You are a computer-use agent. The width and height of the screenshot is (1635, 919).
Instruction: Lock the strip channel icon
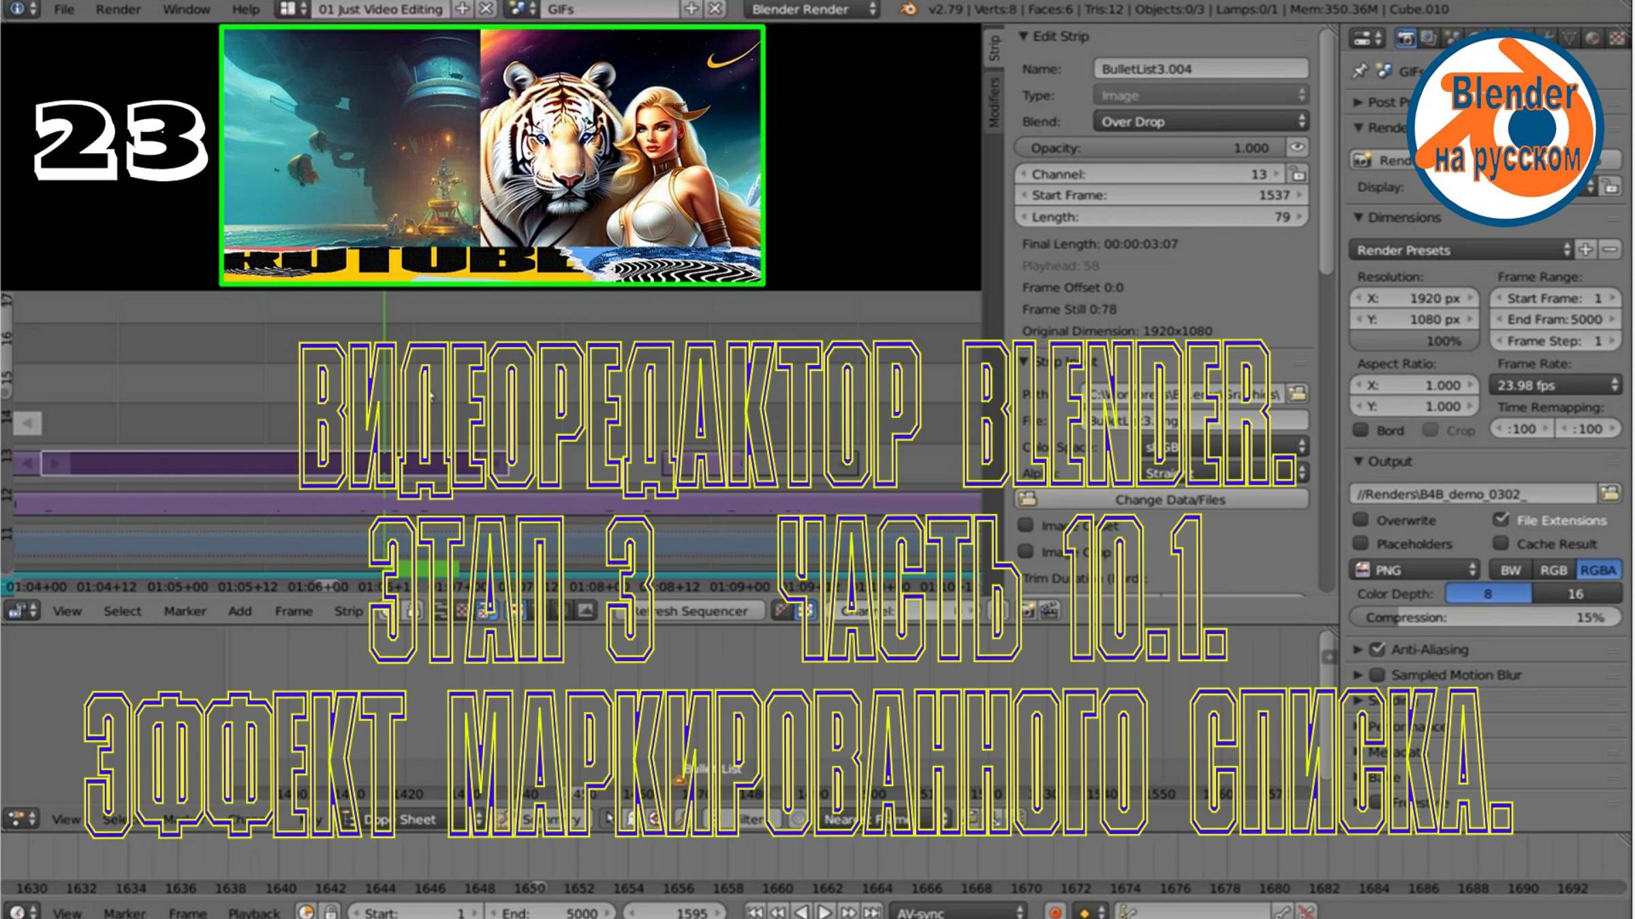point(1298,174)
